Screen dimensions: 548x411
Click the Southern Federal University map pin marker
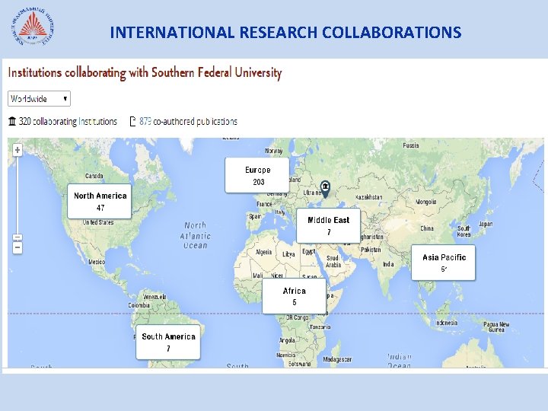tap(325, 190)
